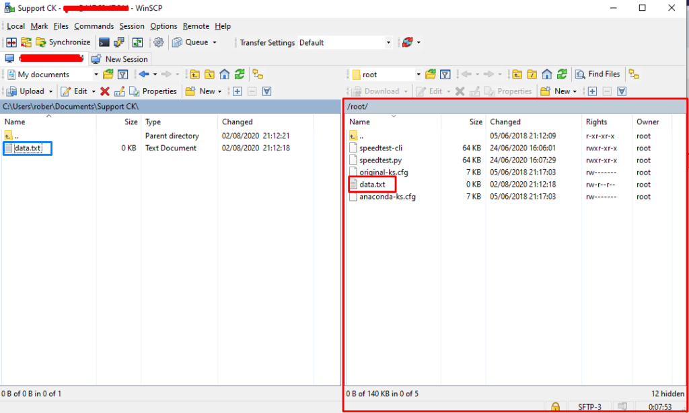The image size is (689, 413).
Task: Open the Commands menu
Action: click(x=94, y=26)
